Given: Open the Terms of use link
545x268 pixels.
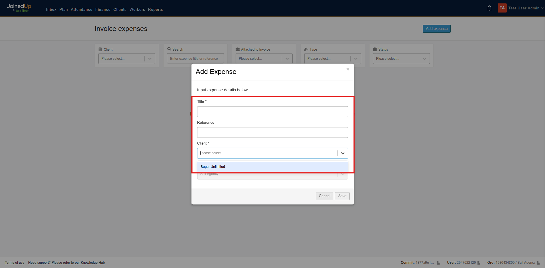Looking at the screenshot, I should (x=14, y=262).
